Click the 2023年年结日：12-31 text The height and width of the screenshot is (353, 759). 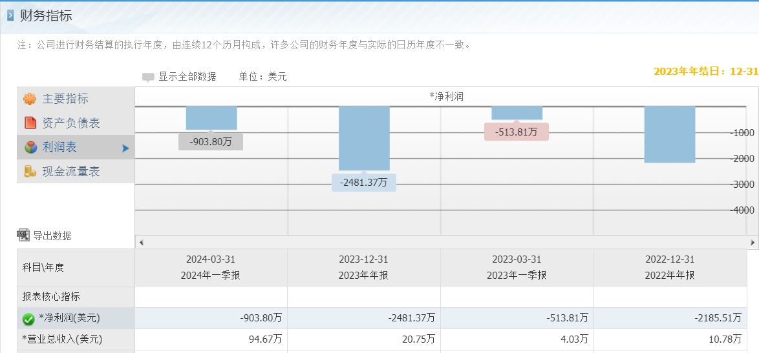(x=706, y=72)
